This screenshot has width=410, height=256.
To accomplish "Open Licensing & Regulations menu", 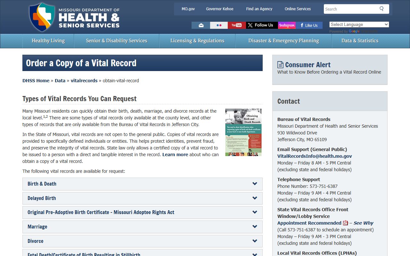I will point(197,41).
